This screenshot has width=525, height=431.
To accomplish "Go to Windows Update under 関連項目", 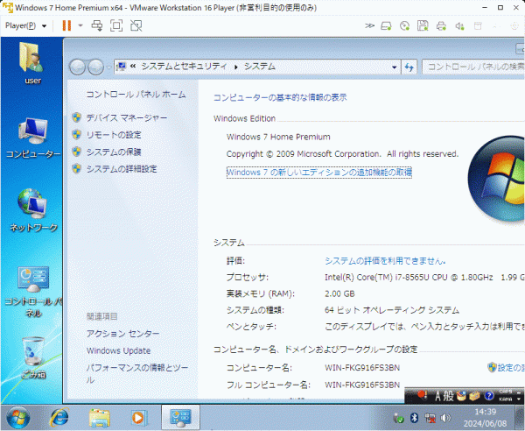I will pyautogui.click(x=118, y=350).
